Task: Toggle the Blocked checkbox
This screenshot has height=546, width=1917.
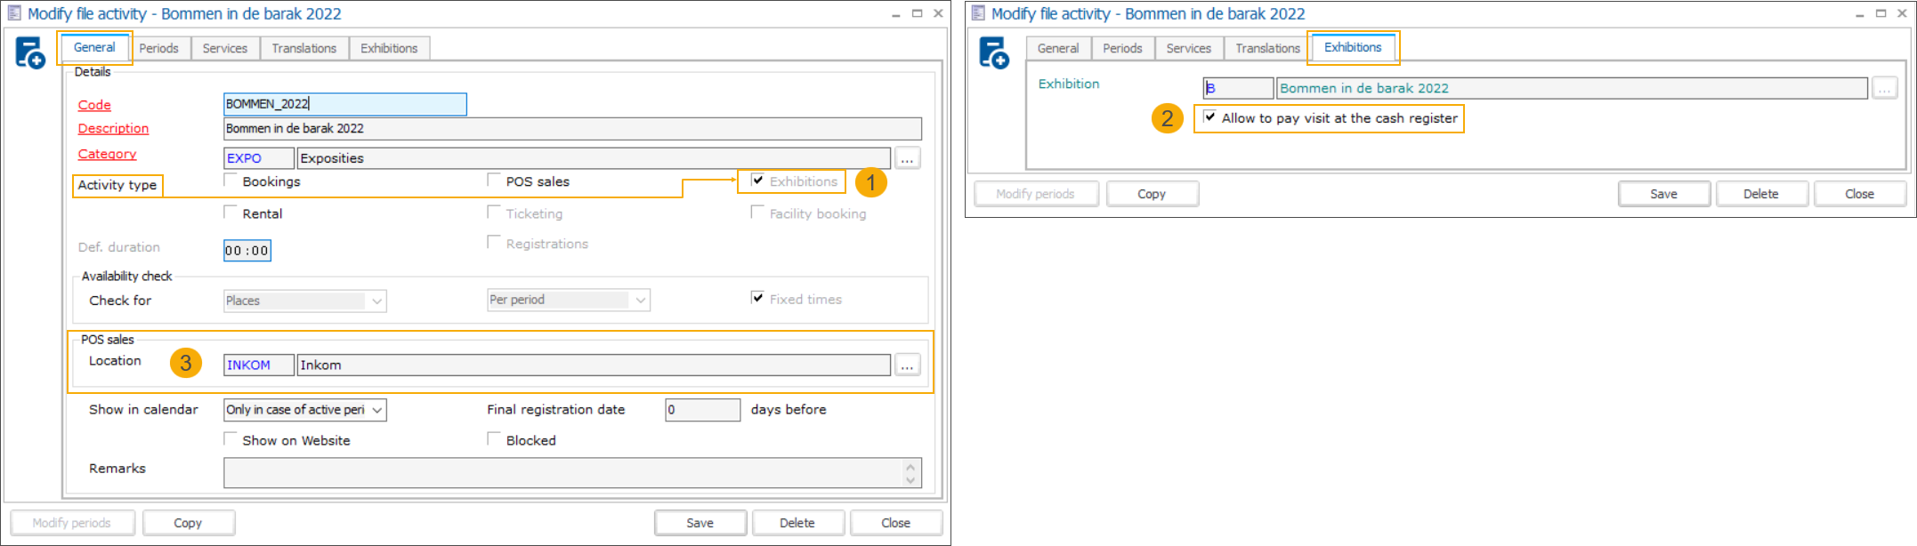Action: click(494, 439)
